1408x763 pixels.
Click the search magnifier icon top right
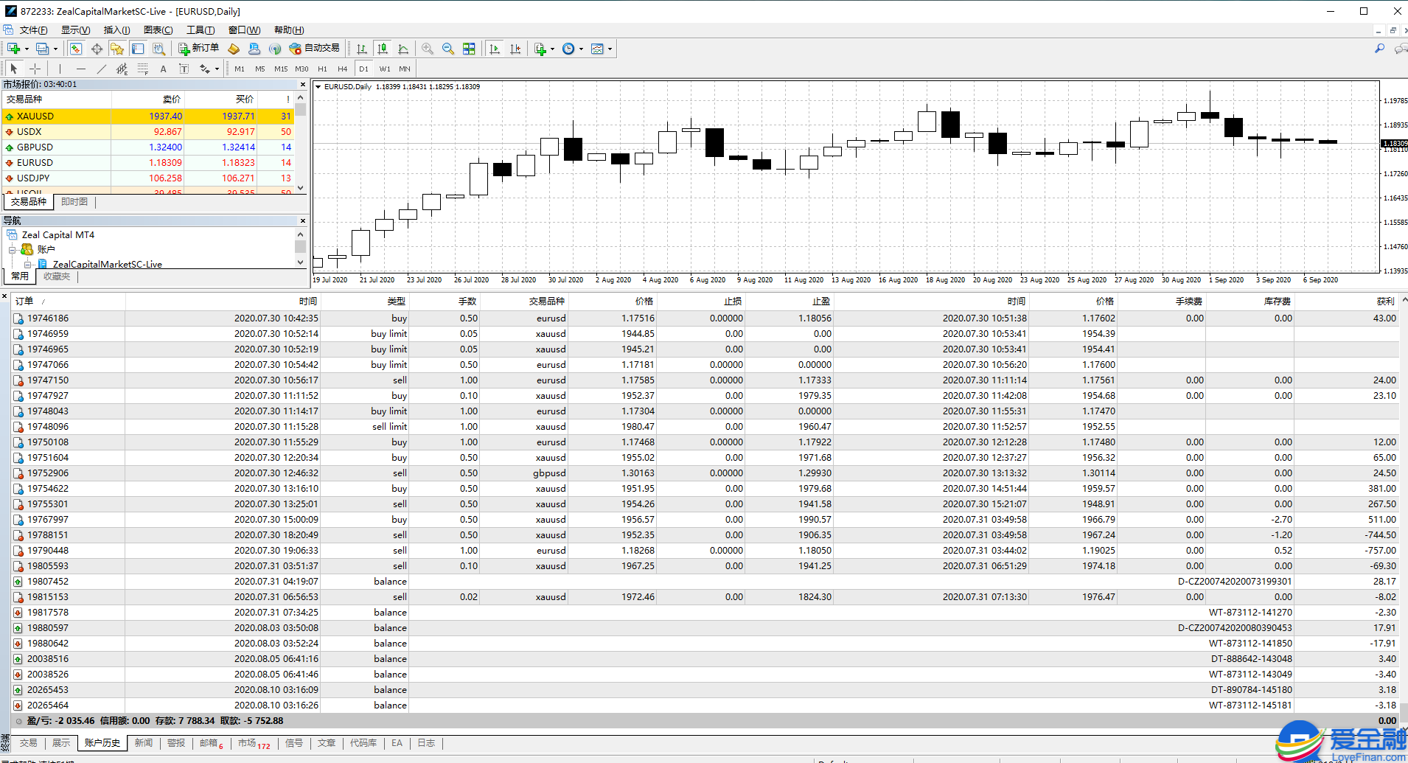point(1380,49)
